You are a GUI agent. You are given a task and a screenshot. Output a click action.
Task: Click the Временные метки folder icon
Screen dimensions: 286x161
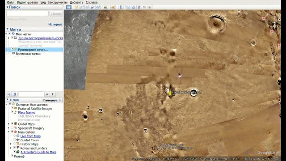(13, 54)
